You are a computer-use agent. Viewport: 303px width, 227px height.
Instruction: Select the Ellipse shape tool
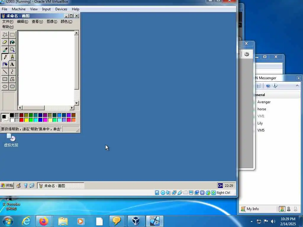tap(5, 87)
